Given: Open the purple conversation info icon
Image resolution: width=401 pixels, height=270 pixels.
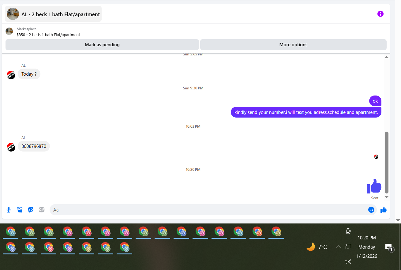Looking at the screenshot, I should [x=380, y=14].
